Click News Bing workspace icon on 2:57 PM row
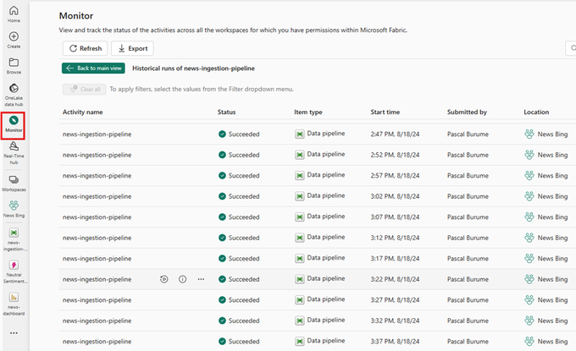576x351 pixels. click(x=529, y=176)
